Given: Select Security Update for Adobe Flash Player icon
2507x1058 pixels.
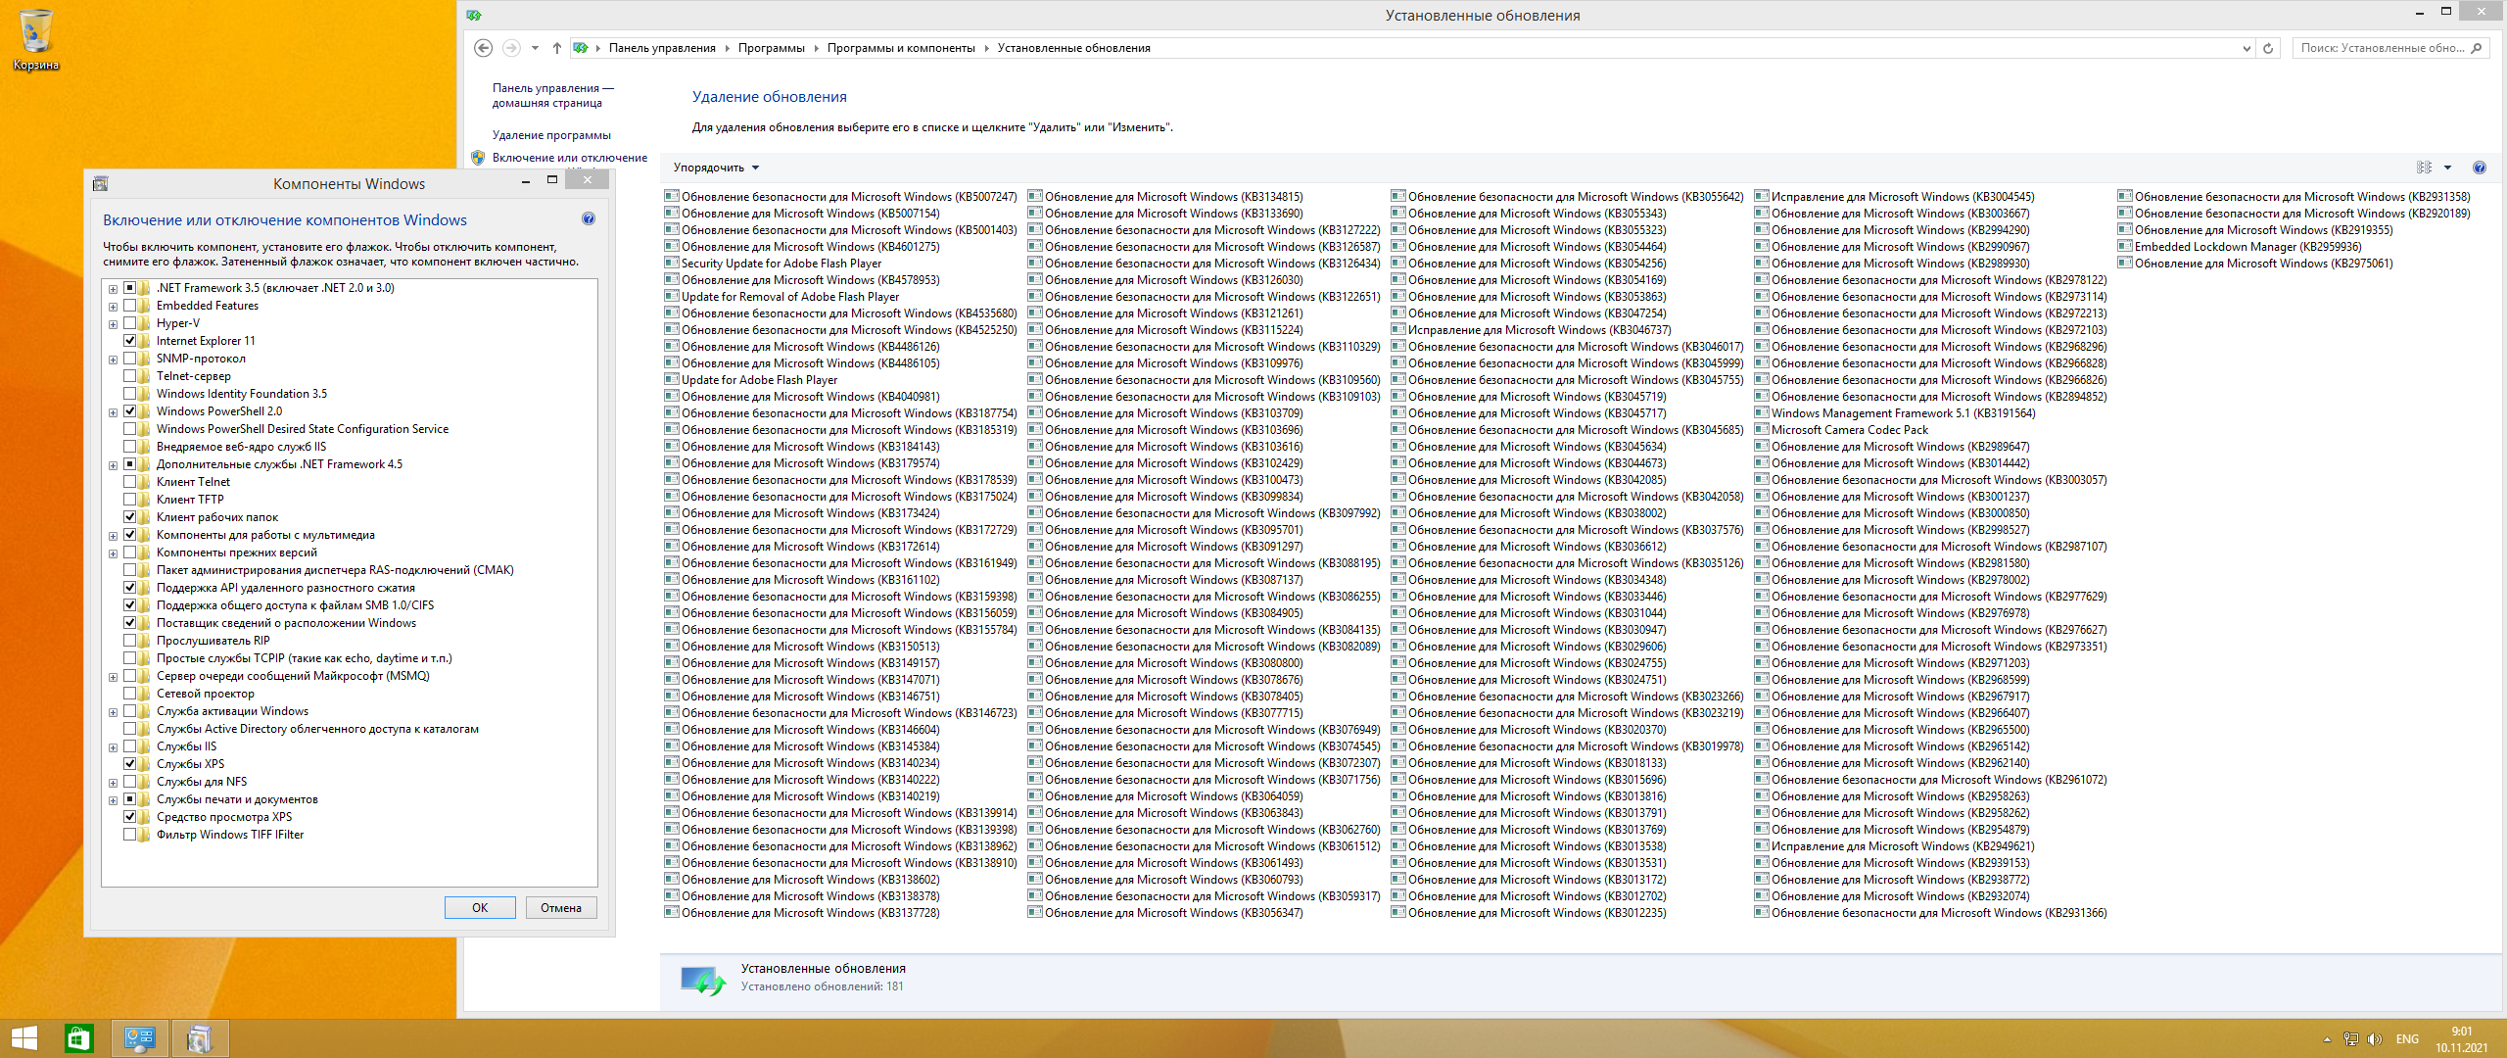Looking at the screenshot, I should pyautogui.click(x=672, y=263).
